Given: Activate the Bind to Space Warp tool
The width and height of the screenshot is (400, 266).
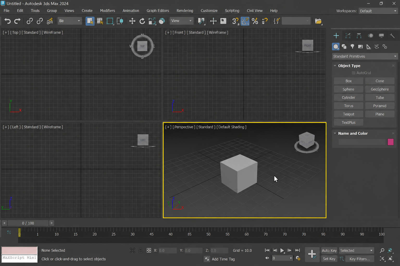Looking at the screenshot, I should pos(50,21).
